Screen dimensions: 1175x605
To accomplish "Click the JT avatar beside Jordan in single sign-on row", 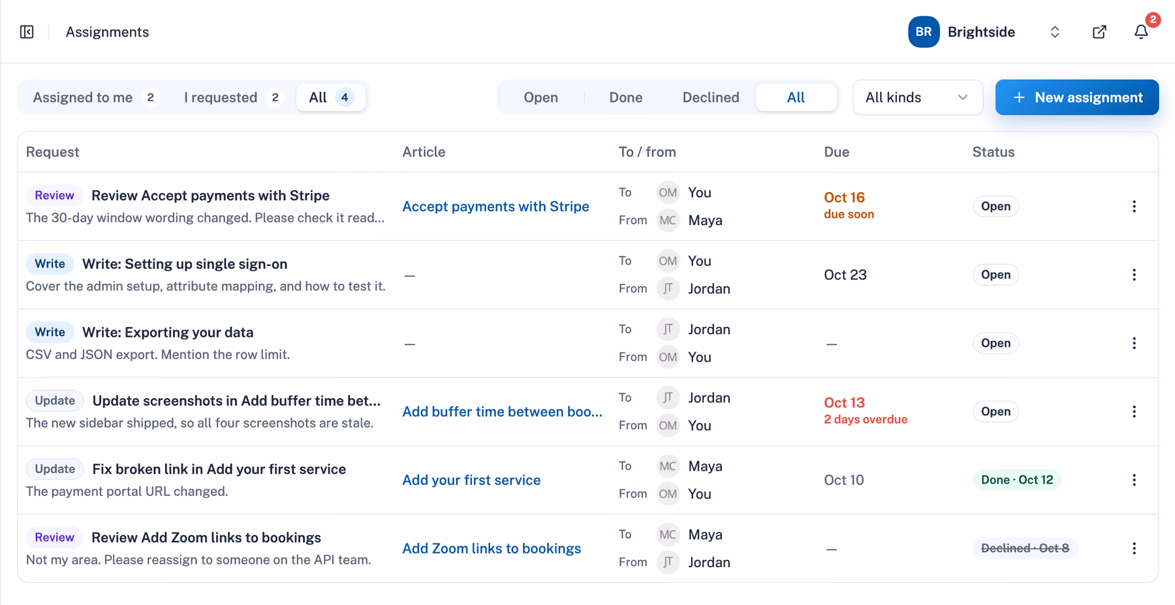I will [x=668, y=288].
